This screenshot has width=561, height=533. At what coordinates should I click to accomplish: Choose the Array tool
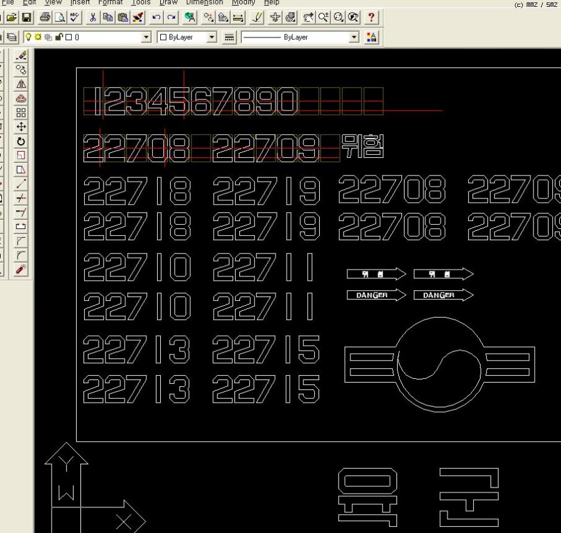coord(21,112)
